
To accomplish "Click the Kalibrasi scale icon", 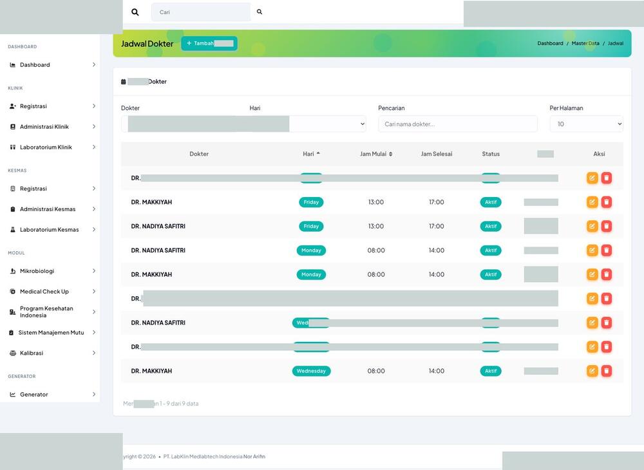I will (13, 353).
